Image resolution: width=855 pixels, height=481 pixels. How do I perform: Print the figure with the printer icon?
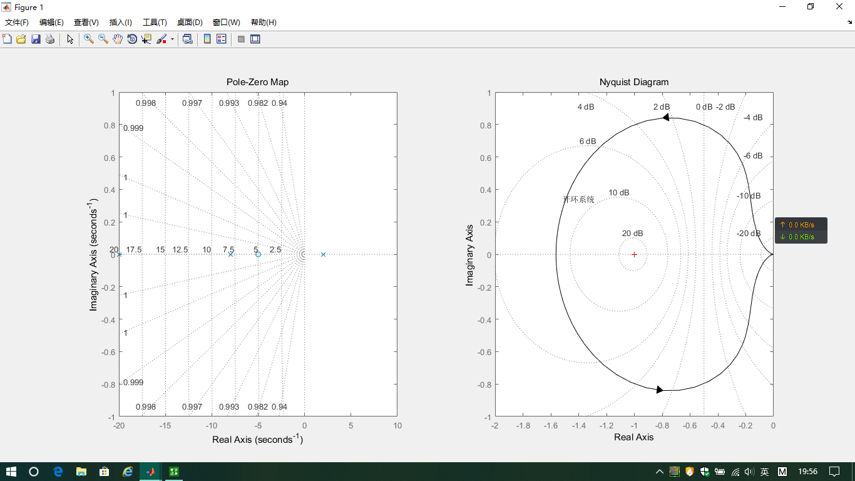tap(50, 39)
